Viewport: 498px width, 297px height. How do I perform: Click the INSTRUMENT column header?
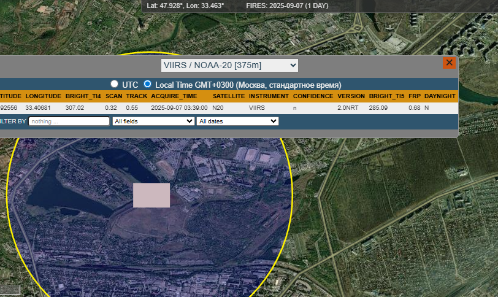[x=269, y=96]
